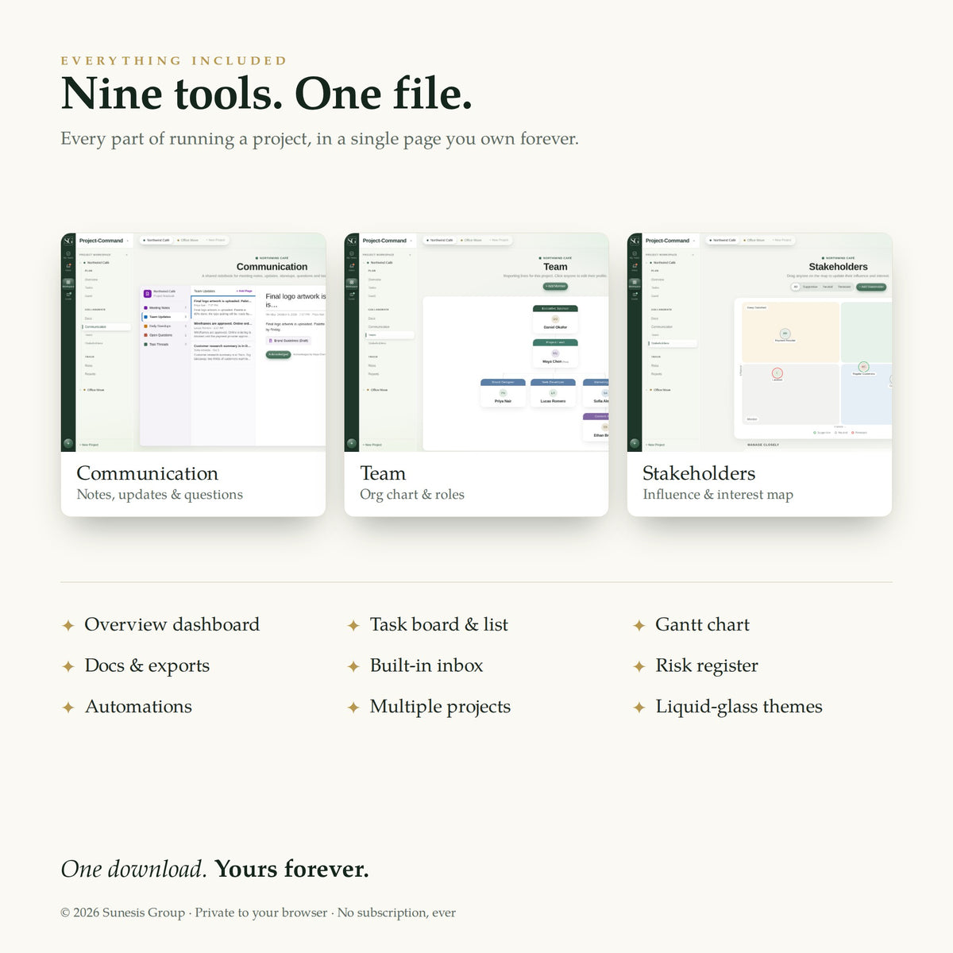
Task: Click the SG logo in the Team screenshot
Action: click(x=352, y=241)
